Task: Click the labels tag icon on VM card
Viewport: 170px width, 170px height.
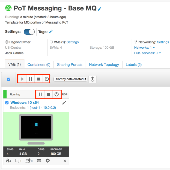Action: click(x=29, y=161)
